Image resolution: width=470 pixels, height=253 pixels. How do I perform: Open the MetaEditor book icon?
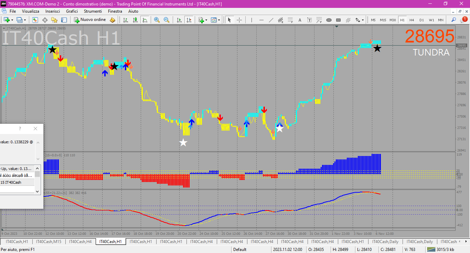pos(113,20)
